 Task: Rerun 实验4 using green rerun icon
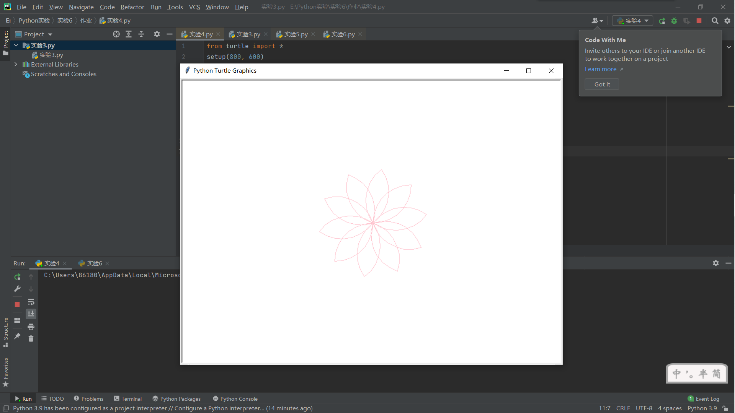(17, 276)
